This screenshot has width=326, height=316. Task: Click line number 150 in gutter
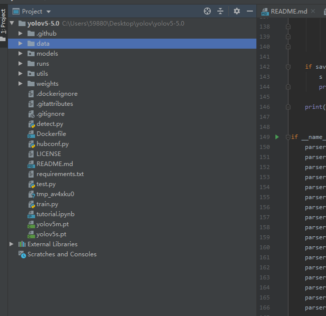[264, 147]
